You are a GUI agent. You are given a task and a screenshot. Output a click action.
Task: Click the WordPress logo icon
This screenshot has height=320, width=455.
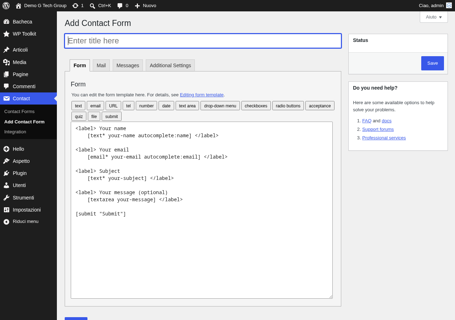pos(6,6)
